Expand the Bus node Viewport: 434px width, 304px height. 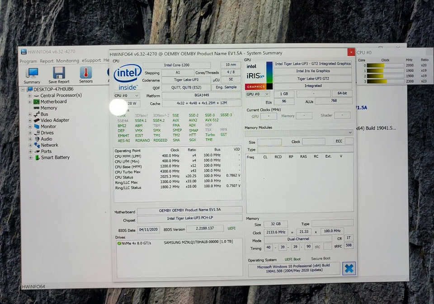pyautogui.click(x=30, y=114)
